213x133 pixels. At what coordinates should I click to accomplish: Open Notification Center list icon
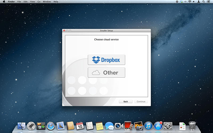pos(208,1)
